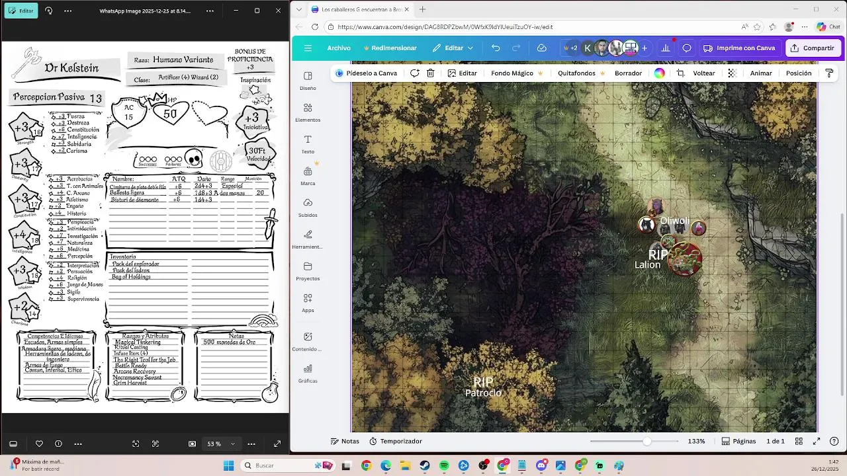Redo the action in Canva
The height and width of the screenshot is (476, 847).
click(x=516, y=48)
